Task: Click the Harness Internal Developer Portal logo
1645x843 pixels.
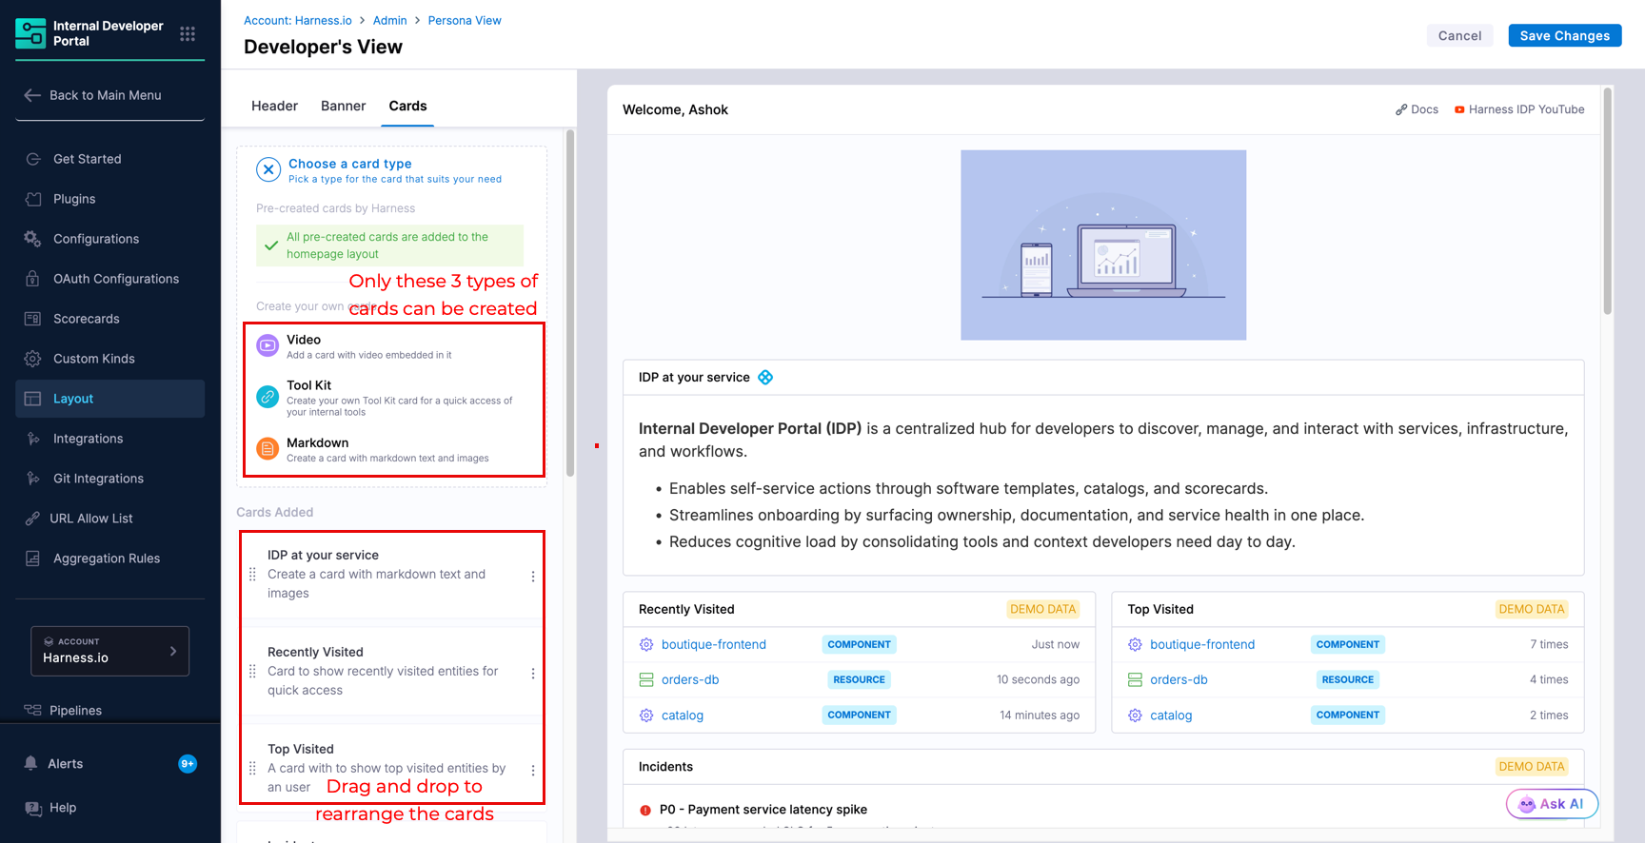Action: click(30, 33)
